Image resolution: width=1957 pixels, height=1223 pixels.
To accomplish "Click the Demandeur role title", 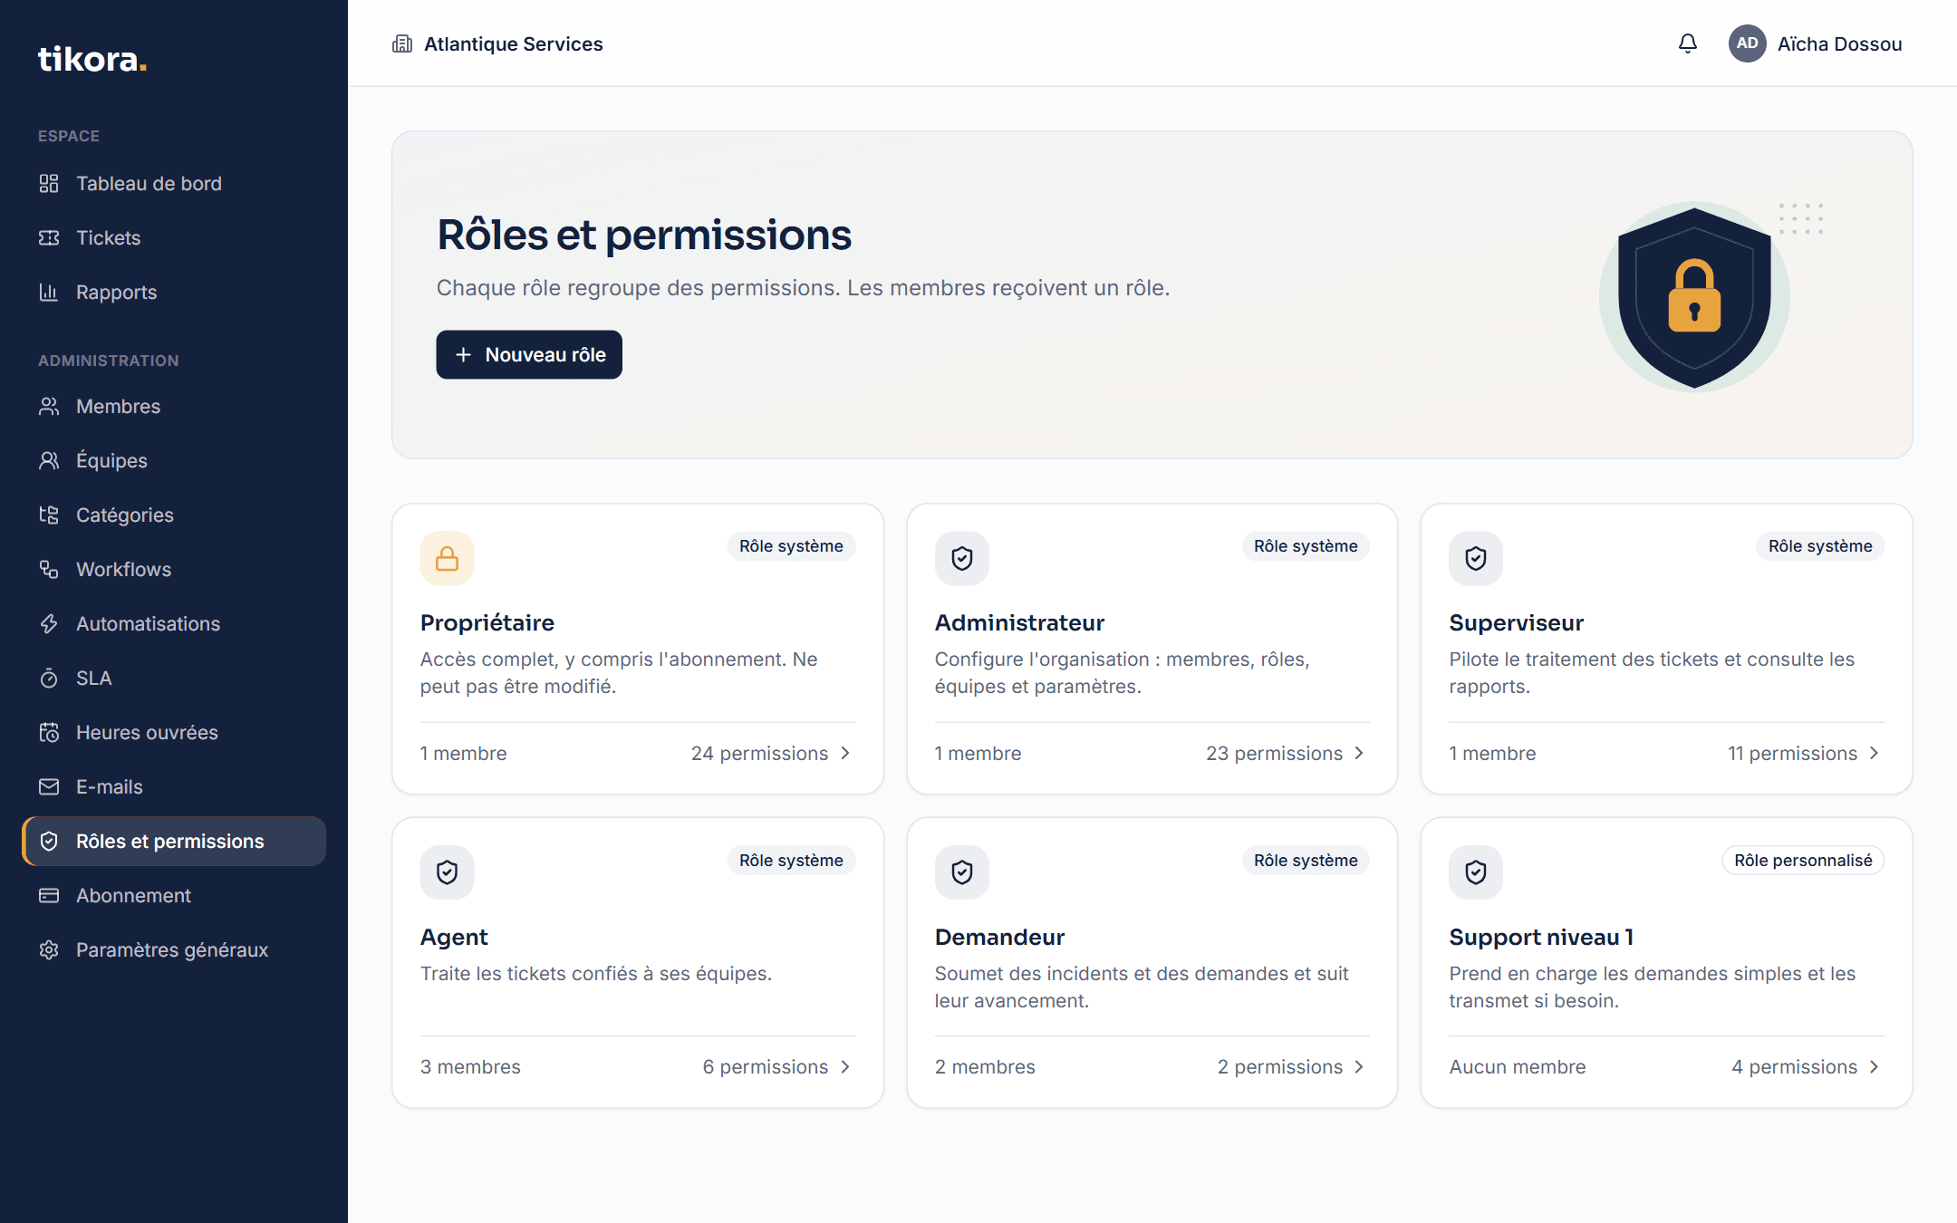I will tap(999, 938).
